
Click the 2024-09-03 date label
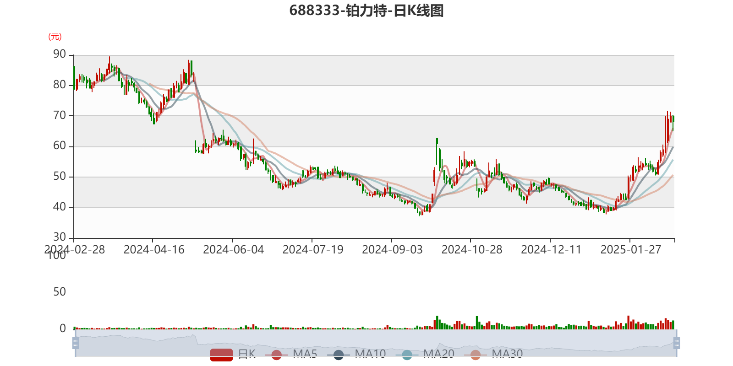tap(393, 250)
